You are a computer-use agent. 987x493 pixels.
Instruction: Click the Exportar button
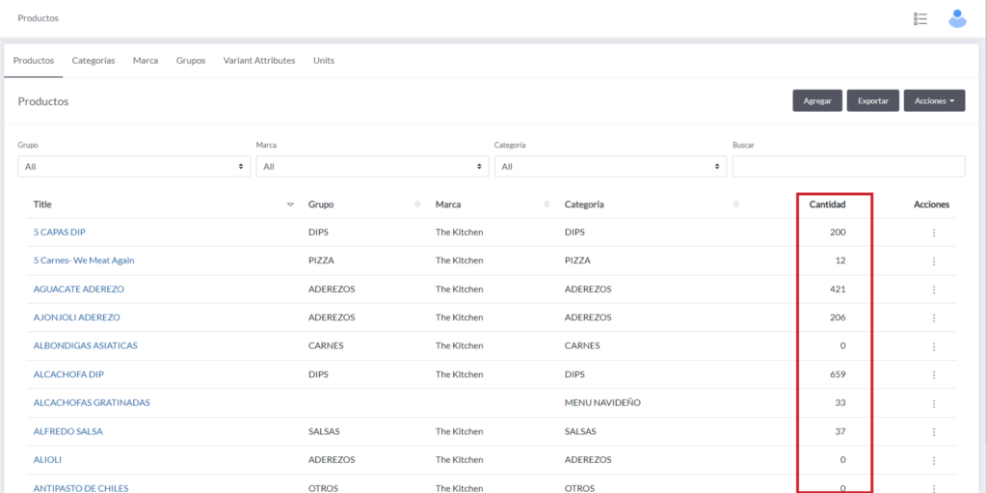pyautogui.click(x=873, y=101)
